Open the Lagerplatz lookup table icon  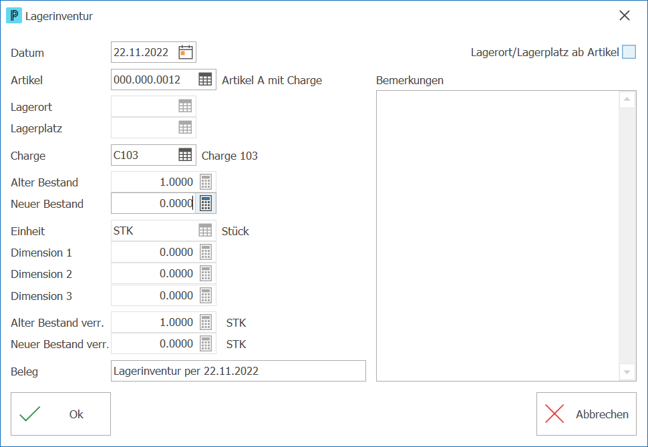point(185,128)
